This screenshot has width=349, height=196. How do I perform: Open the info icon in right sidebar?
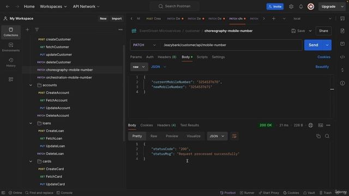(342, 83)
